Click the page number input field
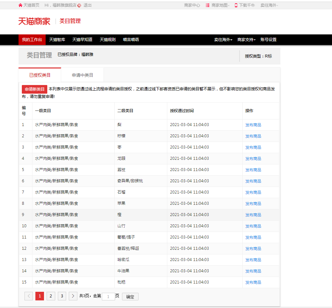Image resolution: width=332 pixels, height=308 pixels. [108, 296]
